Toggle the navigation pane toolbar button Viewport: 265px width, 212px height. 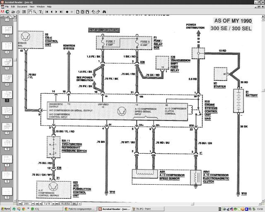(24, 12)
